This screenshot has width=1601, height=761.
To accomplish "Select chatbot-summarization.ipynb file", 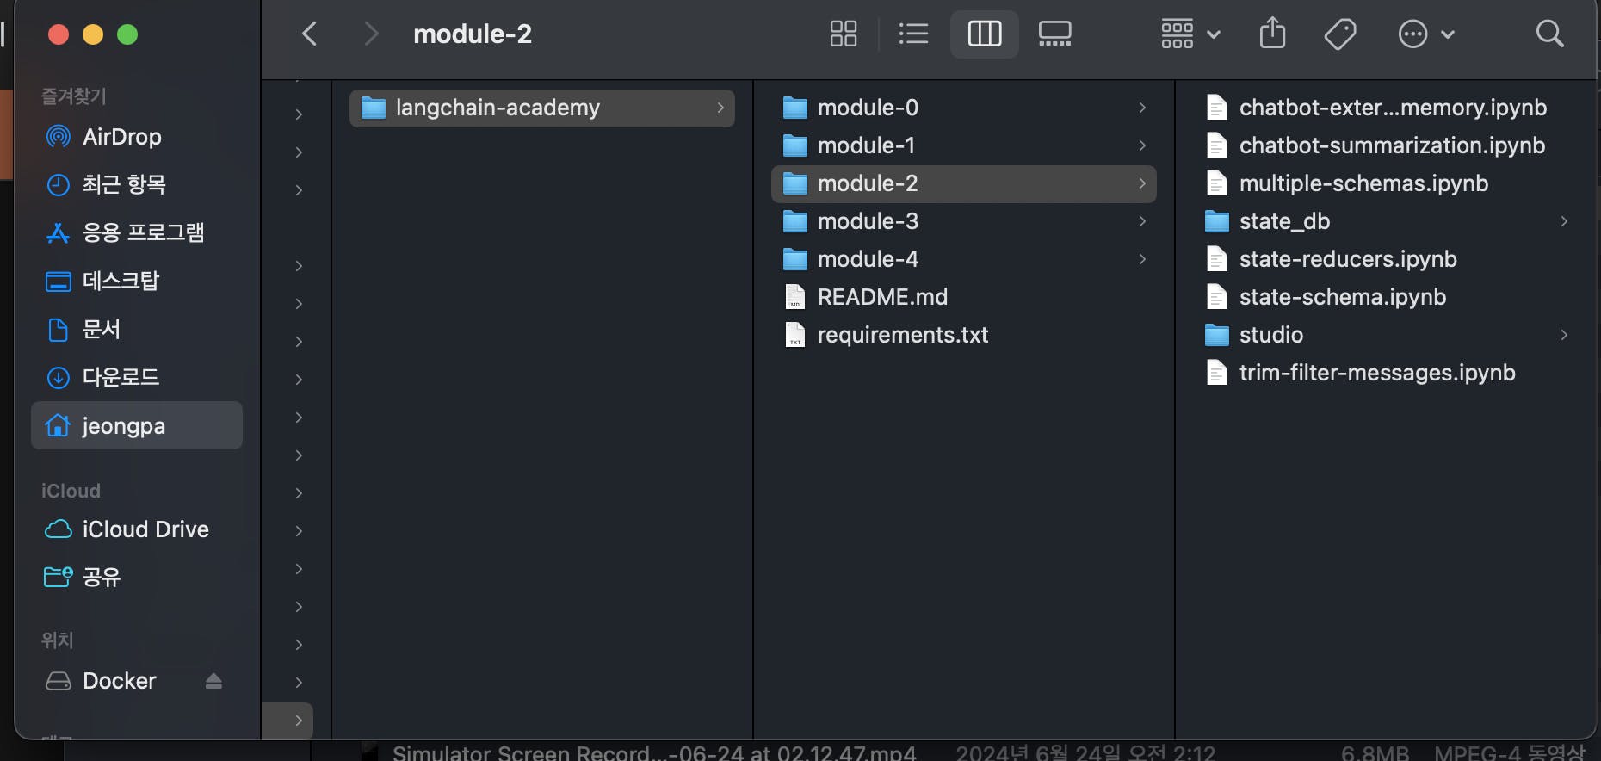I will point(1391,145).
